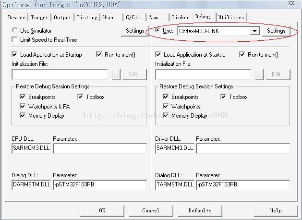Open the Help button
The height and width of the screenshot is (220, 302).
[x=276, y=211]
